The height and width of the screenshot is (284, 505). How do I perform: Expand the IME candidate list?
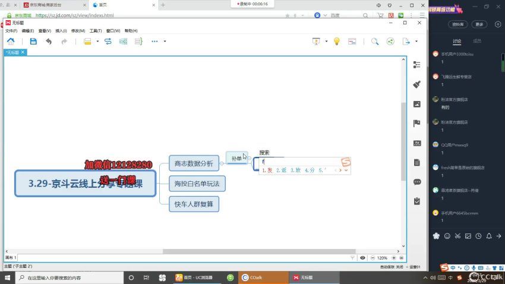pos(346,170)
